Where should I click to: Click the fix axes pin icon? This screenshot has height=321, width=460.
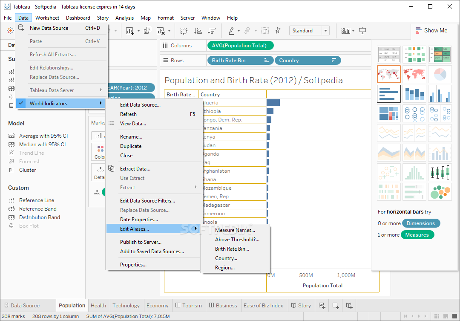pos(278,31)
